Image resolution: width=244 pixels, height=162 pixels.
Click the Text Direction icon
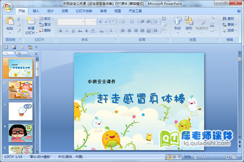point(164,19)
